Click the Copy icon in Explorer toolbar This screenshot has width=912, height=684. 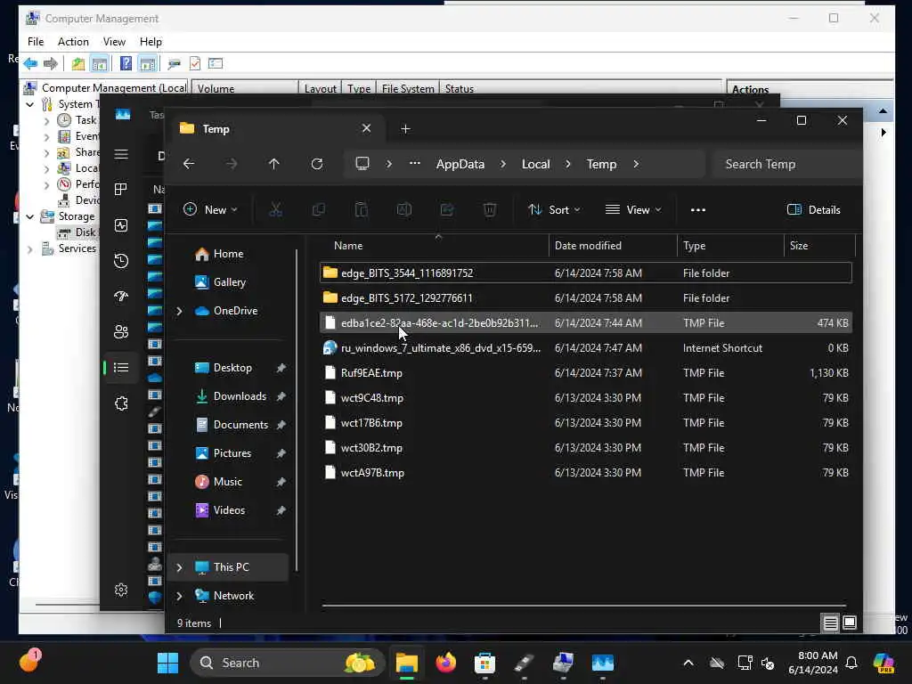319,210
